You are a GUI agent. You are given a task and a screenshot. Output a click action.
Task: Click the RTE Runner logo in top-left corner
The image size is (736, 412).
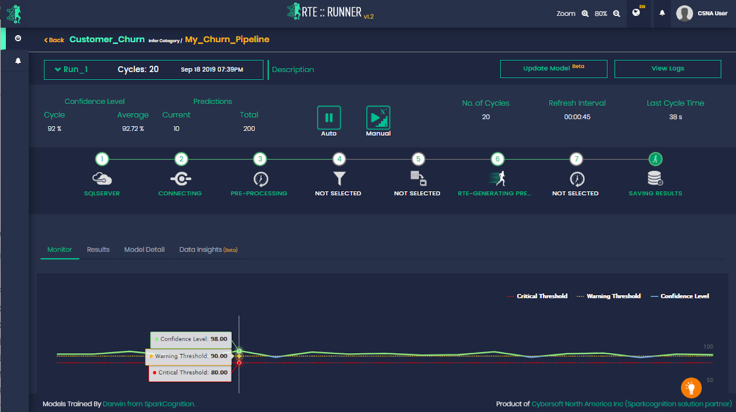click(x=14, y=14)
